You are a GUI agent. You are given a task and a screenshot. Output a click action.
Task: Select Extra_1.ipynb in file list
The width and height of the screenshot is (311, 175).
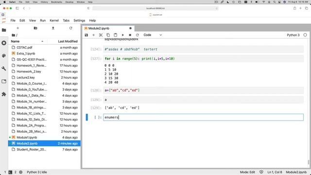point(44,53)
